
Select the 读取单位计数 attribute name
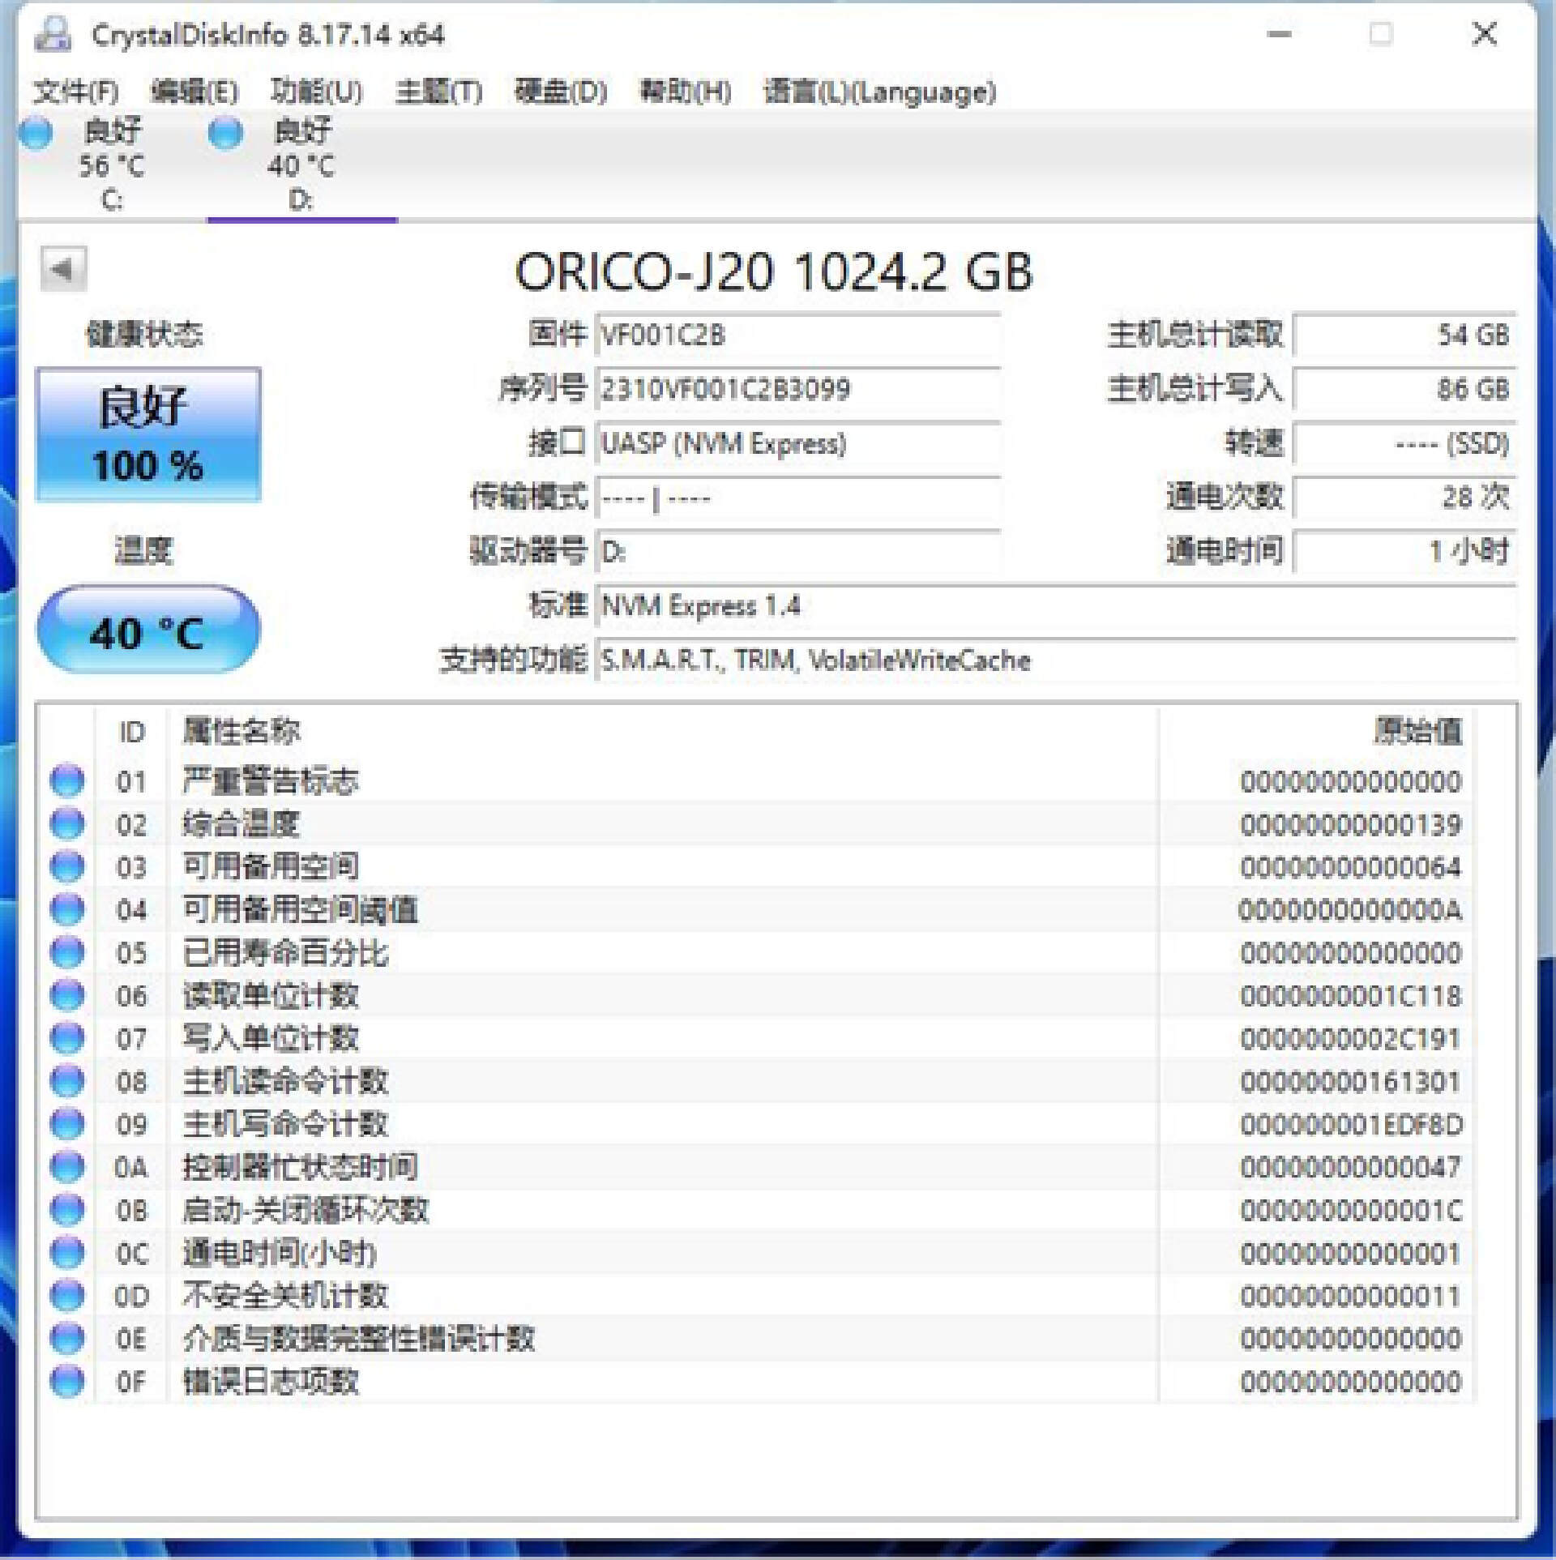coord(270,995)
